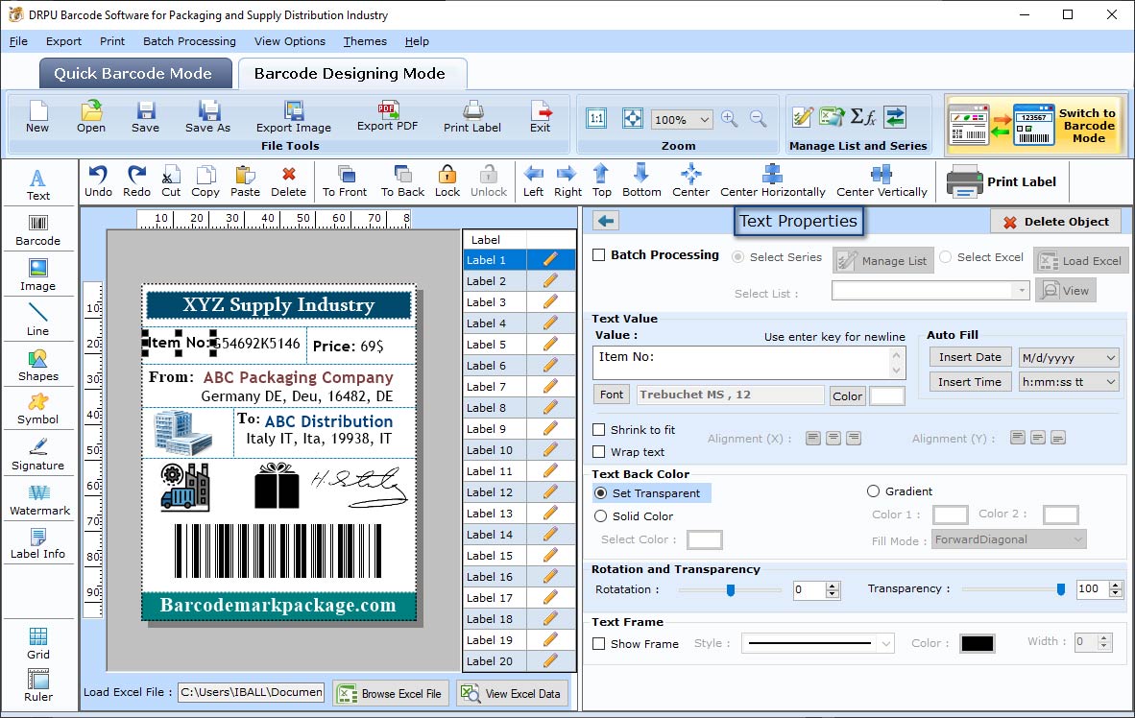The width and height of the screenshot is (1135, 718).
Task: Click the Insert Time button
Action: point(970,382)
